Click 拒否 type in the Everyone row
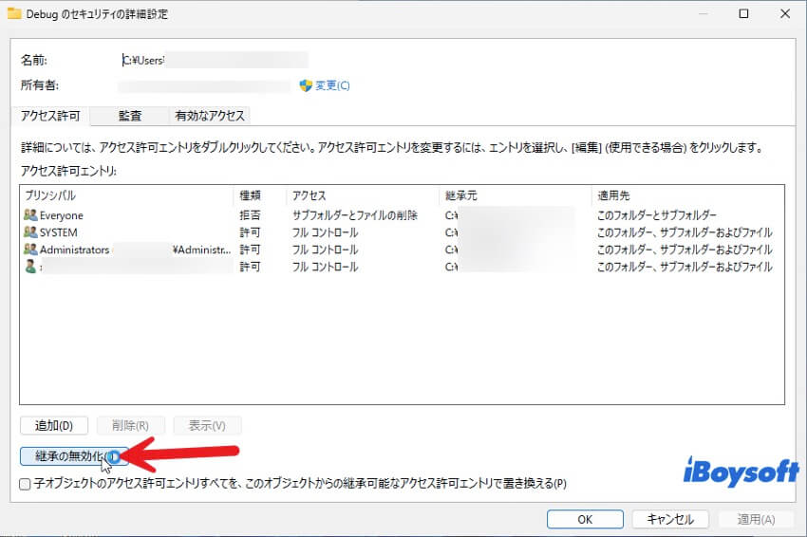 [250, 215]
